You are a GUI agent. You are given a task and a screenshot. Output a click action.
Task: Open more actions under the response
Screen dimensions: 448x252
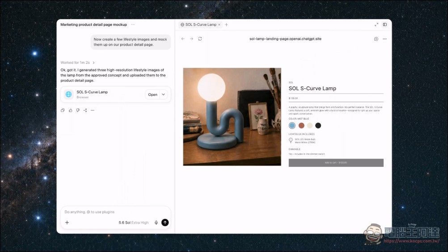(93, 110)
